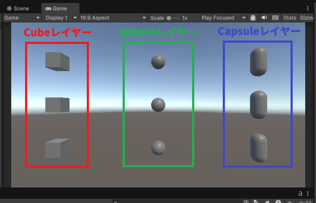Toggle the Gizmos button
The height and width of the screenshot is (203, 316).
click(x=307, y=18)
